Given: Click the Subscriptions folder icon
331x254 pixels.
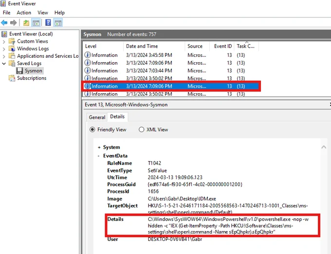Looking at the screenshot, I should coord(12,78).
